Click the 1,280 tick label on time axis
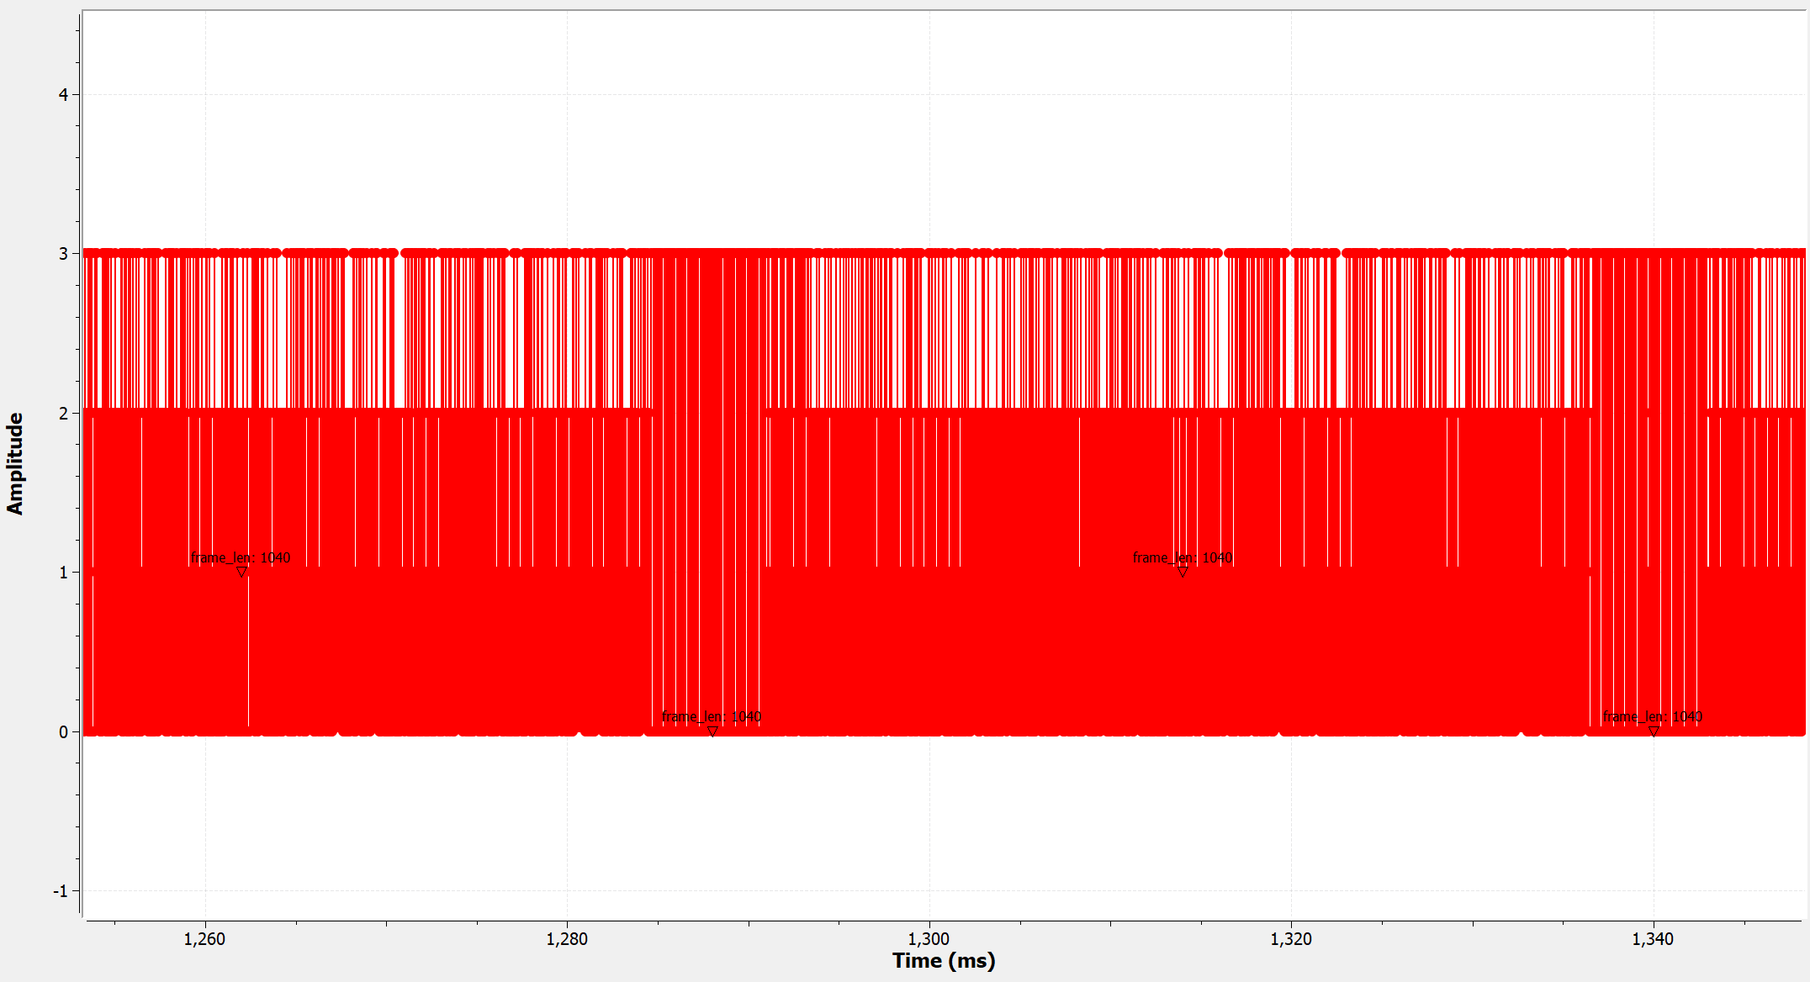 click(x=567, y=939)
